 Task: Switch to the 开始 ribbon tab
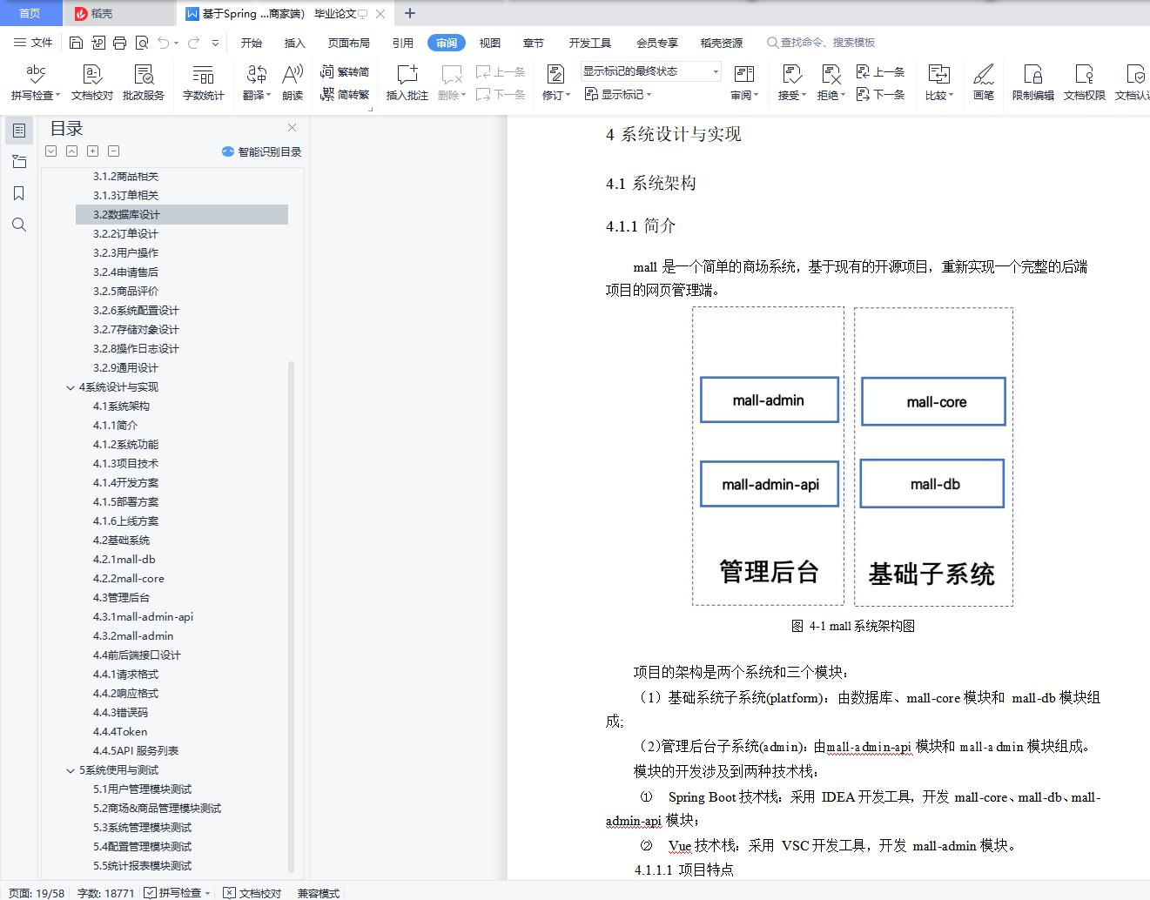[252, 43]
